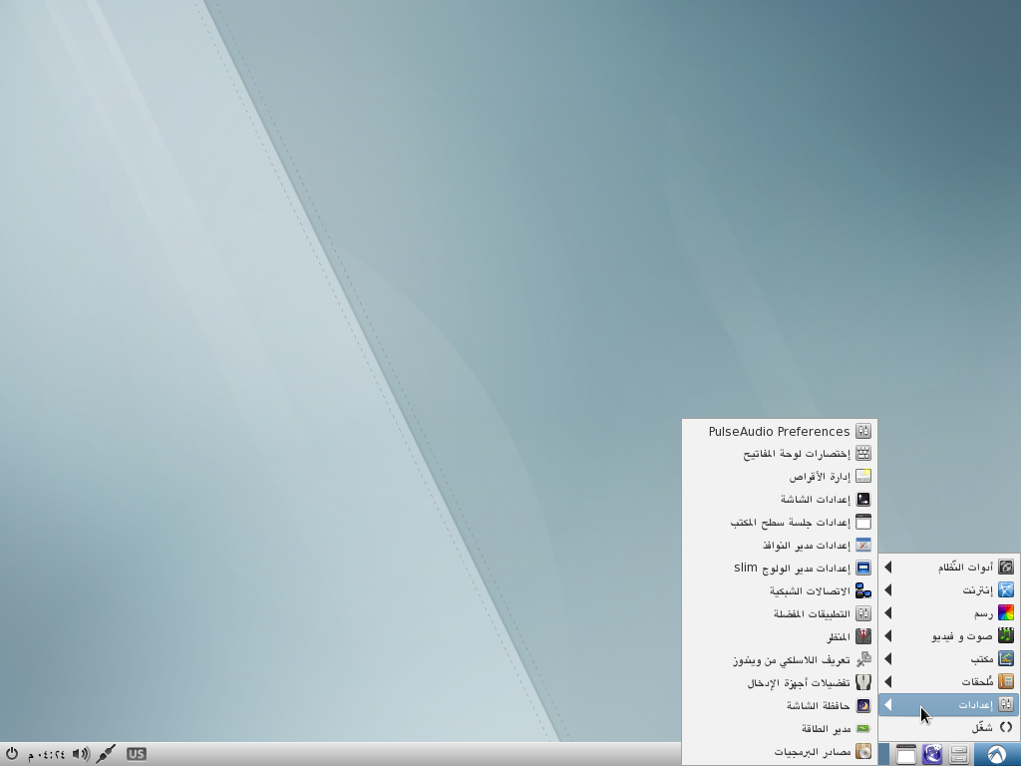Choose التطبيقات المفضلة (preferred applications) entry
The width and height of the screenshot is (1021, 766).
(x=780, y=613)
